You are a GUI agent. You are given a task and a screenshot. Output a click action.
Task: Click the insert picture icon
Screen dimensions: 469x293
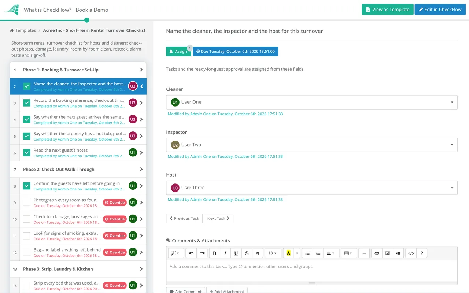click(388, 253)
